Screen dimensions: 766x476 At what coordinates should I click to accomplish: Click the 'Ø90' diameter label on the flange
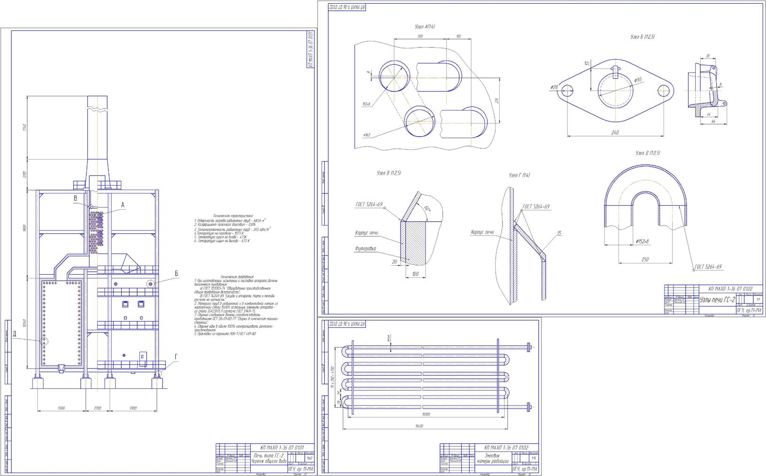tap(637, 80)
